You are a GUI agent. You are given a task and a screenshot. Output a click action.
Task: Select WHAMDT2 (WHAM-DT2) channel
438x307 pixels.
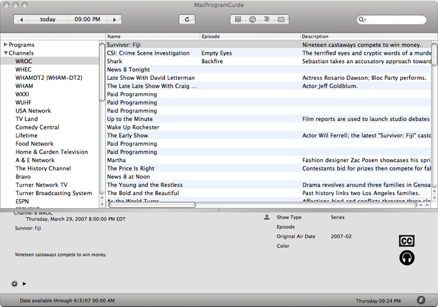(x=49, y=78)
